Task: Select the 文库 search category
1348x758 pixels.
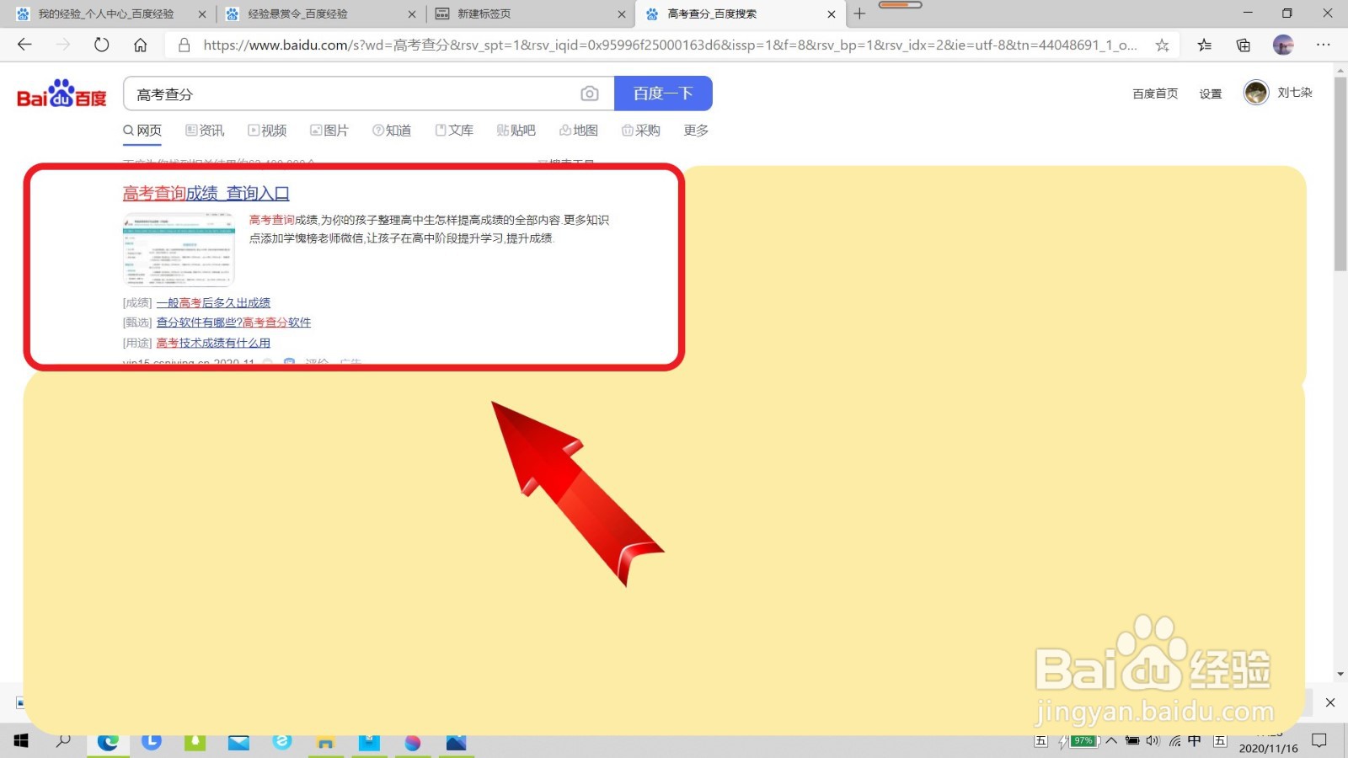Action: point(454,131)
